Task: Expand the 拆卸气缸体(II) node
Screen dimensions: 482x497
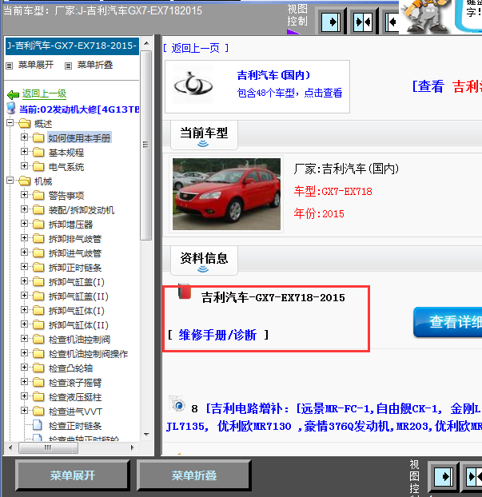Action: pos(24,324)
